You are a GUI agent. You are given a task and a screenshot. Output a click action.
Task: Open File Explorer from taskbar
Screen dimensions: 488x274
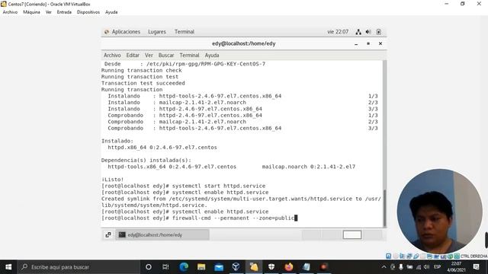click(201, 267)
